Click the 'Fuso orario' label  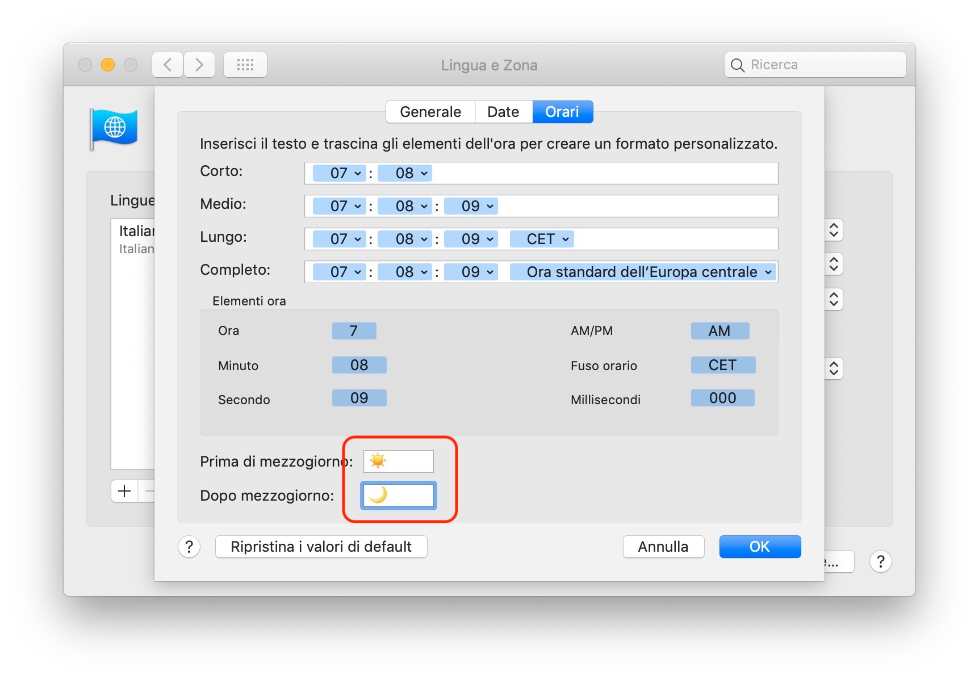point(604,366)
